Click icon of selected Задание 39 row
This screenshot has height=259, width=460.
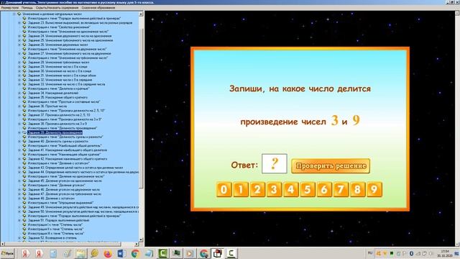point(24,132)
